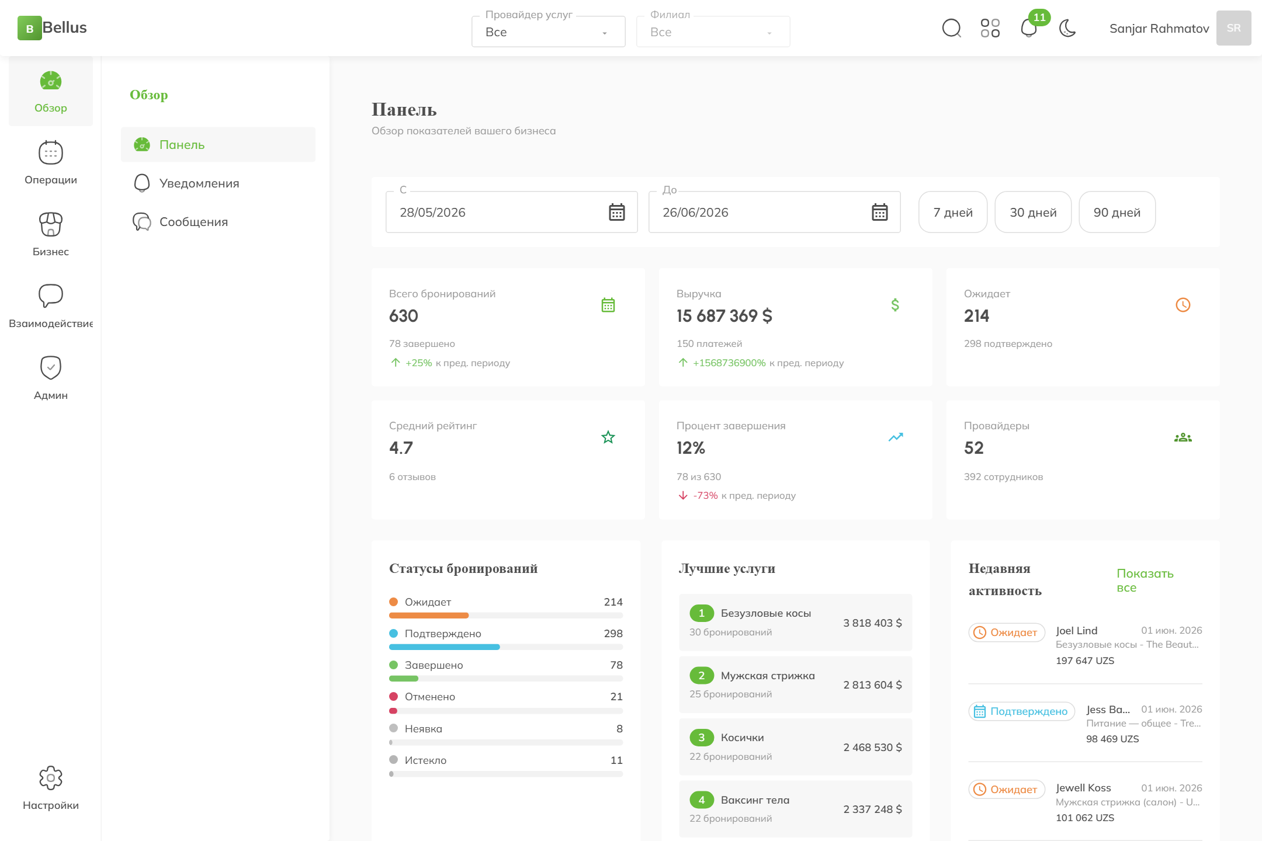Click Sanjar Rahmatov user name
1262x841 pixels.
point(1159,28)
